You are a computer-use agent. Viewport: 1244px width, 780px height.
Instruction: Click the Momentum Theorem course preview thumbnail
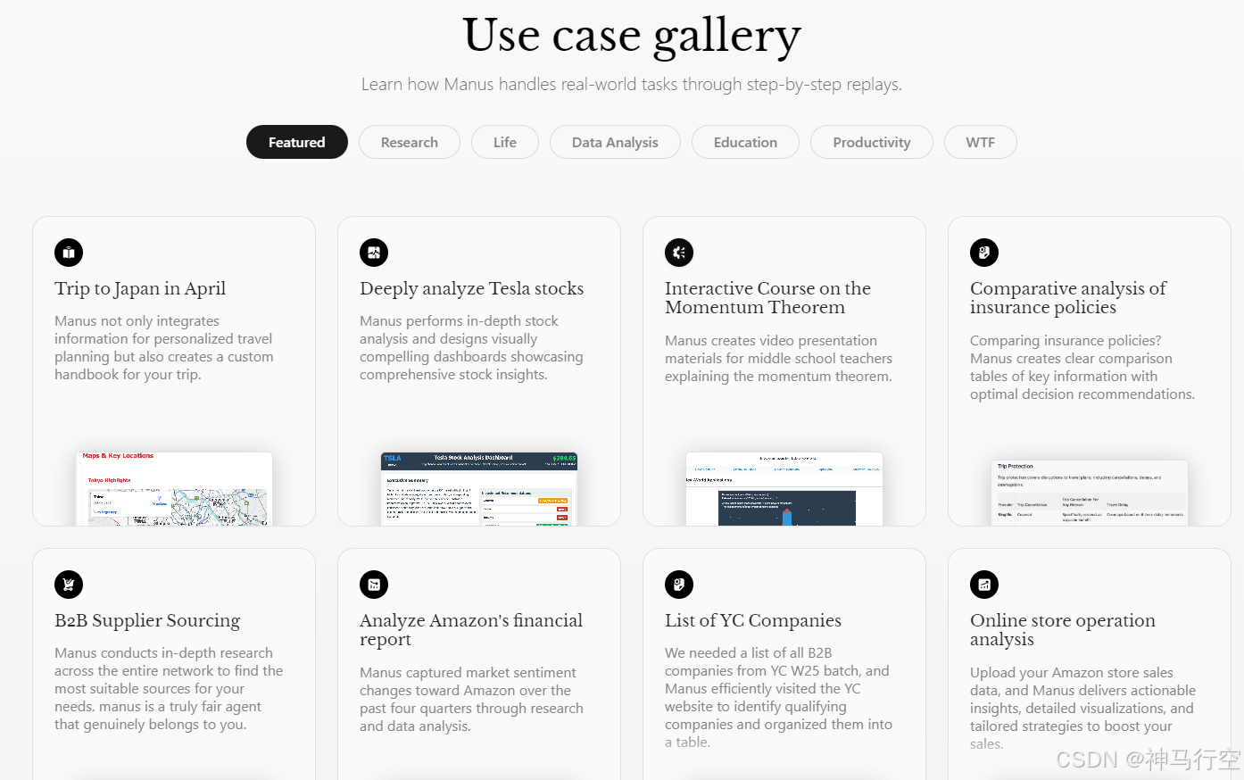[x=784, y=488]
